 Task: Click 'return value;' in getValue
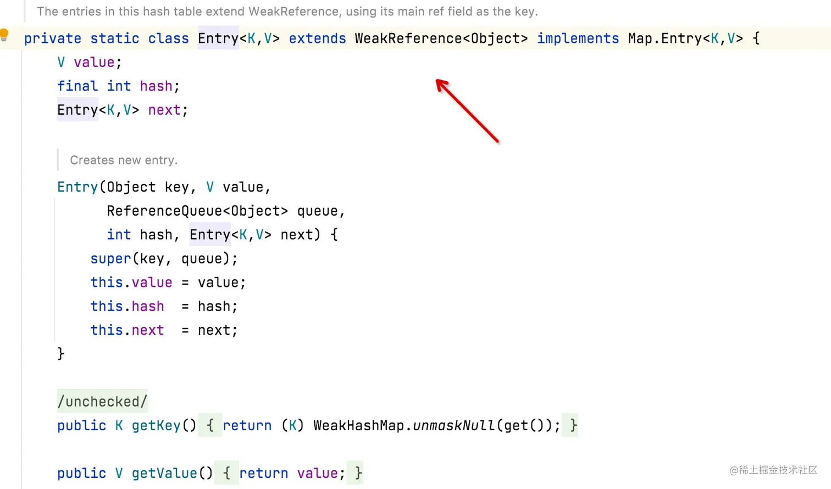click(292, 473)
